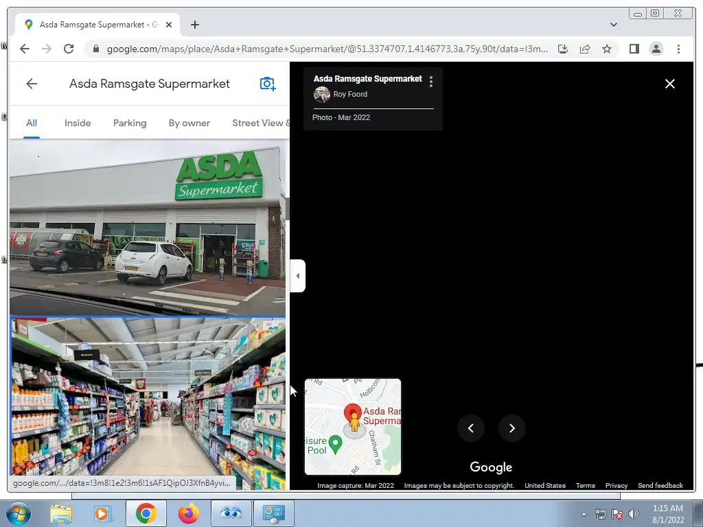Viewport: 703px width, 527px height.
Task: Click the install app icon in address bar
Action: 563,49
